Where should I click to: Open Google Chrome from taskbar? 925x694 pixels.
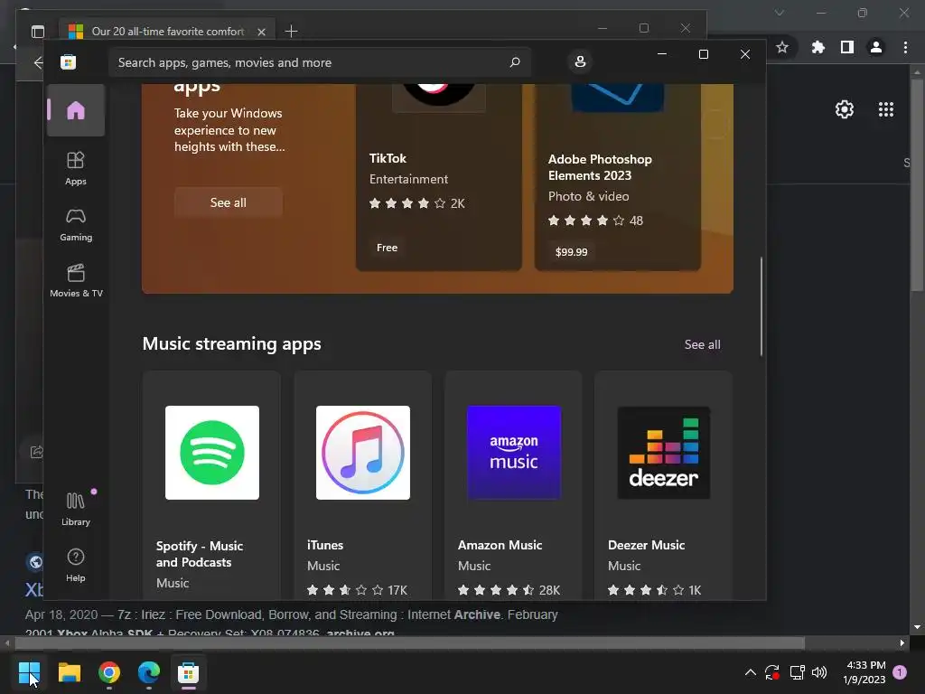[109, 672]
